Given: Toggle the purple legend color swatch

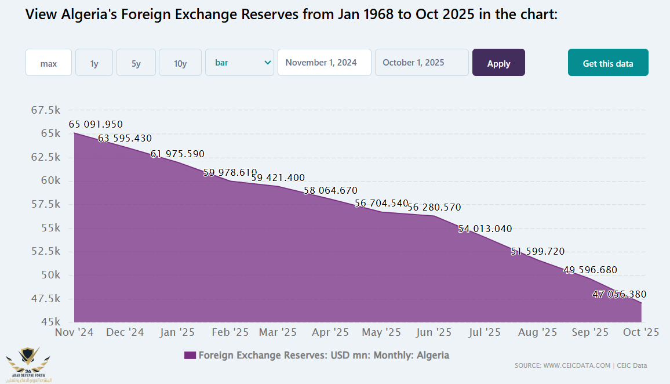Looking at the screenshot, I should (190, 355).
